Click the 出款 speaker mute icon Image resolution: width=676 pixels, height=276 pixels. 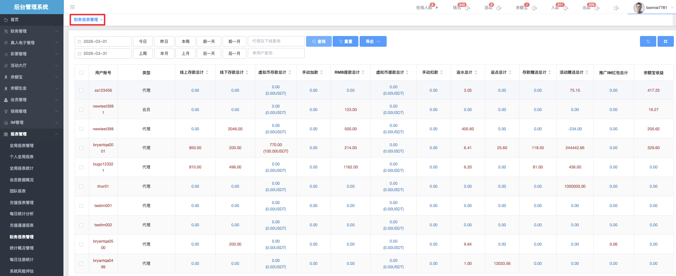(x=597, y=8)
